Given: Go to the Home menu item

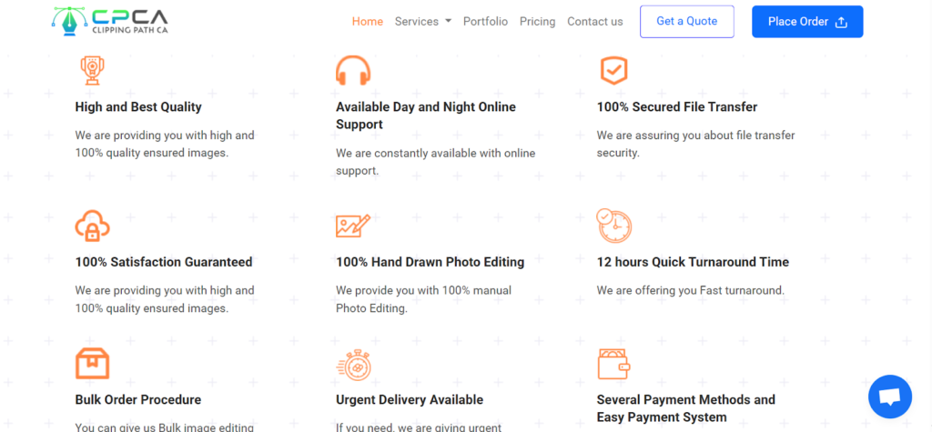Looking at the screenshot, I should point(368,22).
